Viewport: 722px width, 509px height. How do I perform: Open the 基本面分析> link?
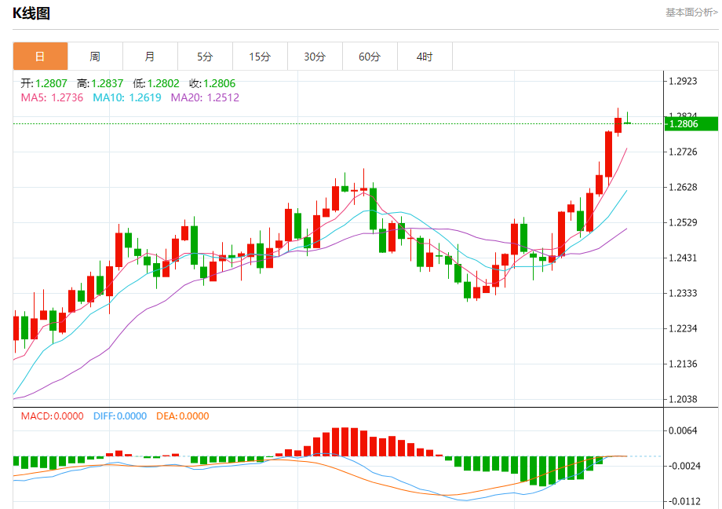tap(691, 13)
